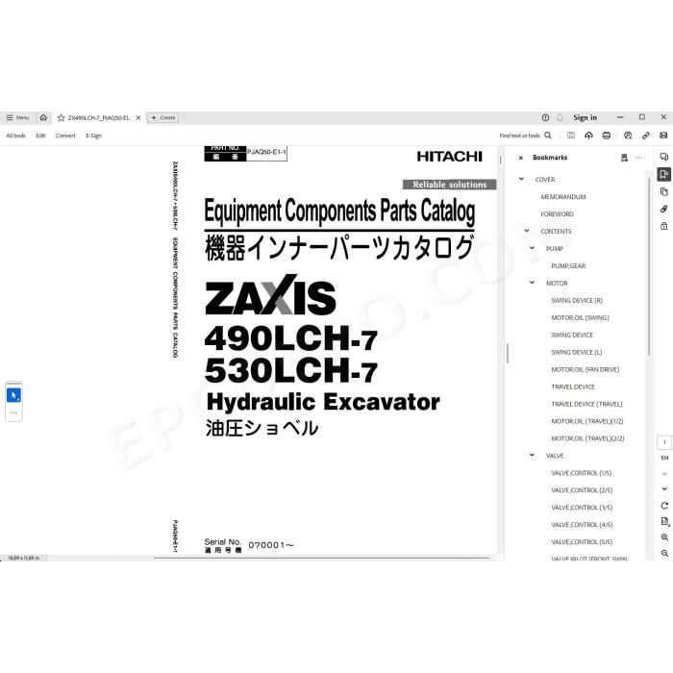Open the VALVE;CONTROL (1/5) bookmark
This screenshot has height=673, width=673.
tap(581, 473)
